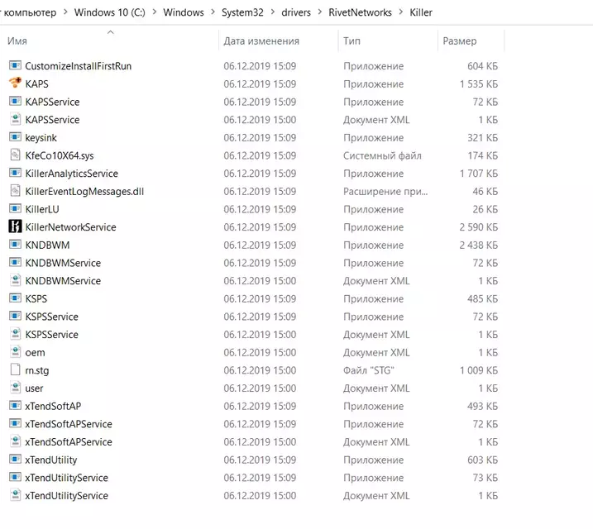This screenshot has width=593, height=529.
Task: Select icon of xTendUtilityService 73 КБ application
Action: [x=15, y=477]
